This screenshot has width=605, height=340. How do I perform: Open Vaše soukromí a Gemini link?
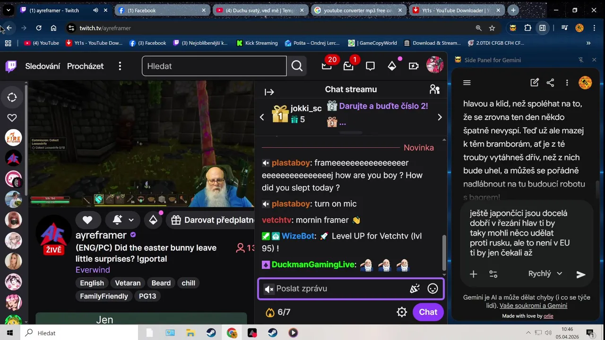(533, 306)
